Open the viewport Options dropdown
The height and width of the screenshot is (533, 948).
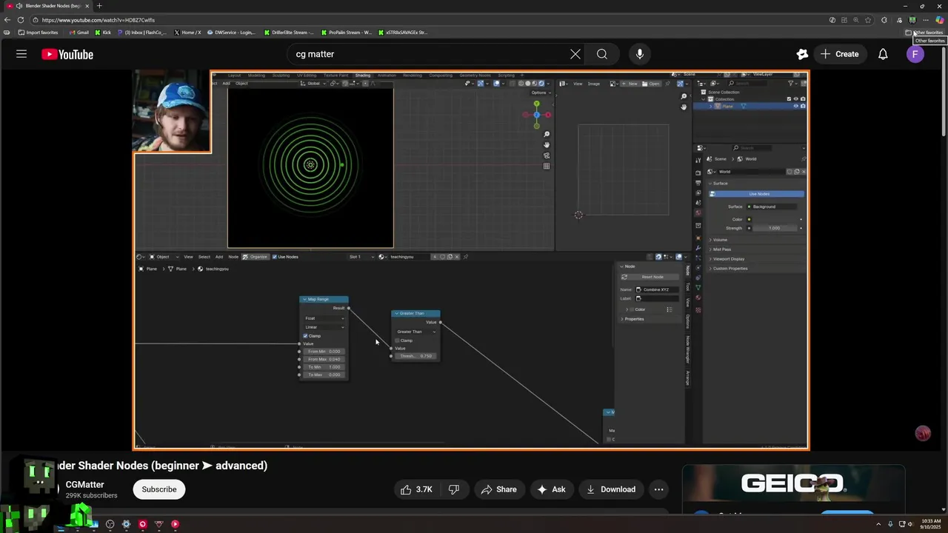(540, 93)
